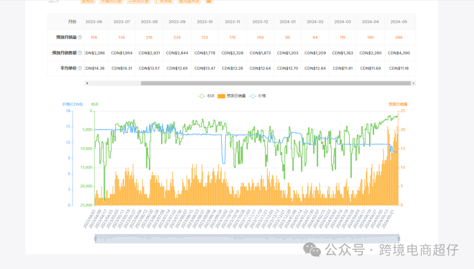The height and width of the screenshot is (269, 474).
Task: Click the CDN$4,390 revenue cell
Action: click(x=399, y=53)
